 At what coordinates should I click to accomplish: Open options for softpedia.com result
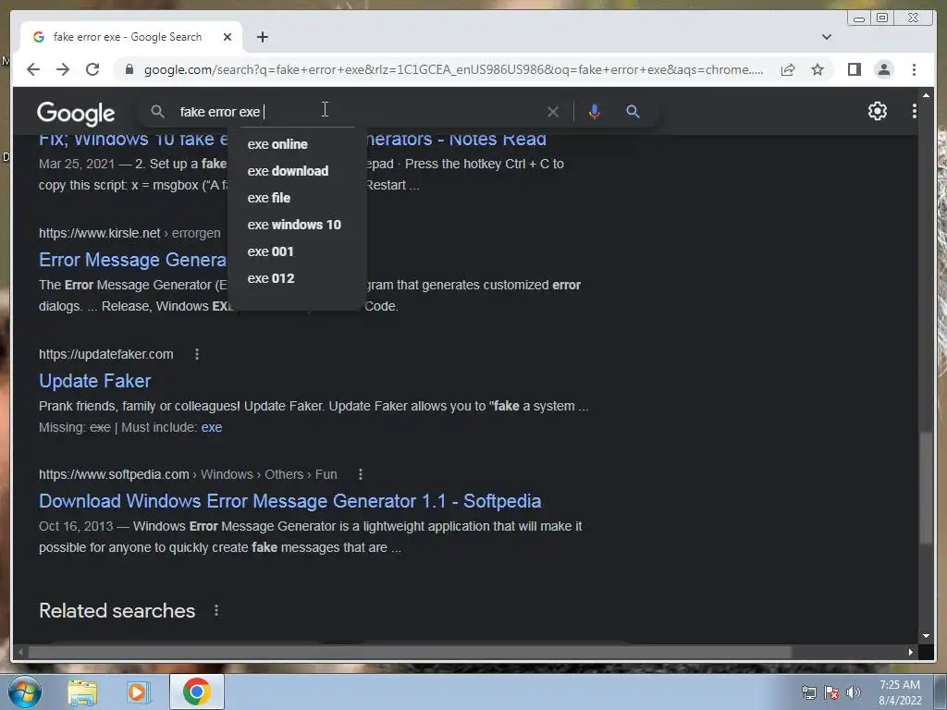pyautogui.click(x=360, y=474)
